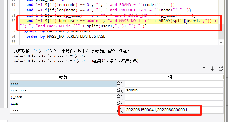The image size is (228, 122).
Task: Click the 参数 column header
Action: (63, 77)
